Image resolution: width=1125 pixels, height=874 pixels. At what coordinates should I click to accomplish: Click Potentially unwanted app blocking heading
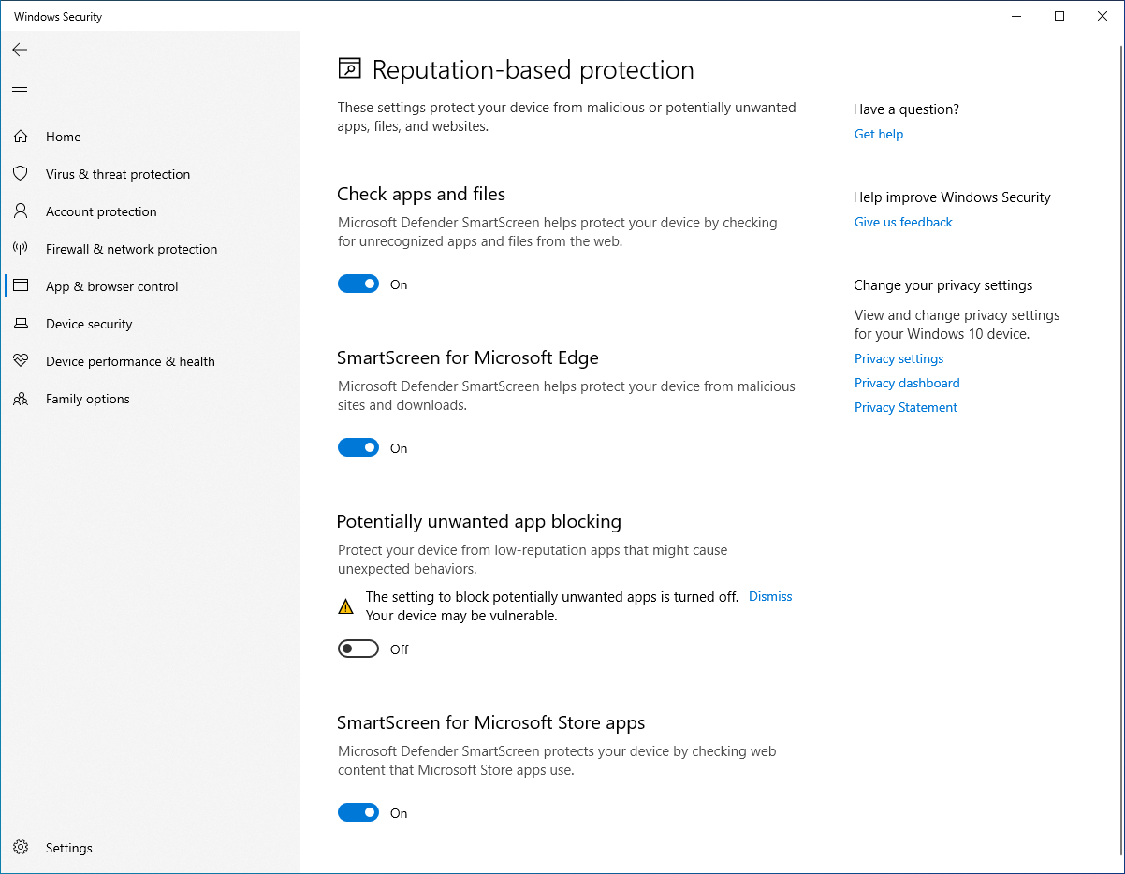479,521
